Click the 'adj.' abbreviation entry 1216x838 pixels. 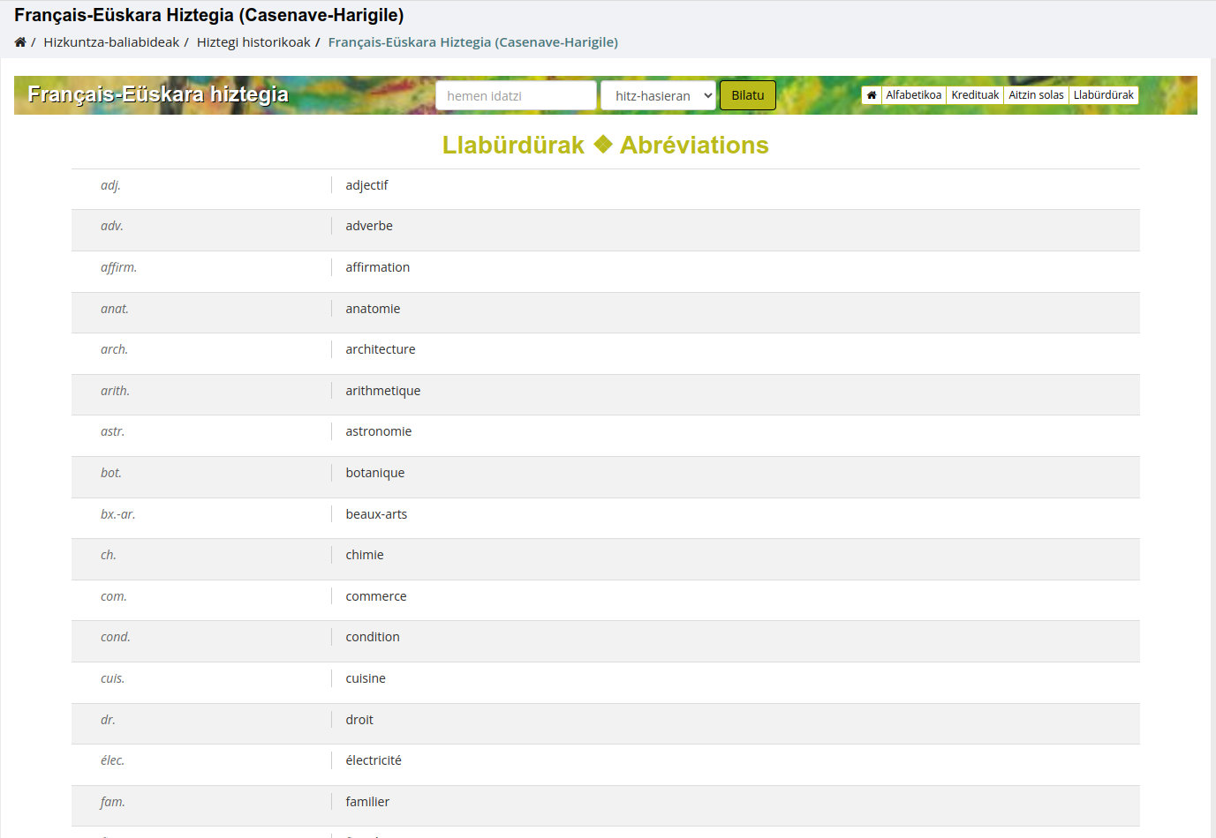click(x=110, y=185)
